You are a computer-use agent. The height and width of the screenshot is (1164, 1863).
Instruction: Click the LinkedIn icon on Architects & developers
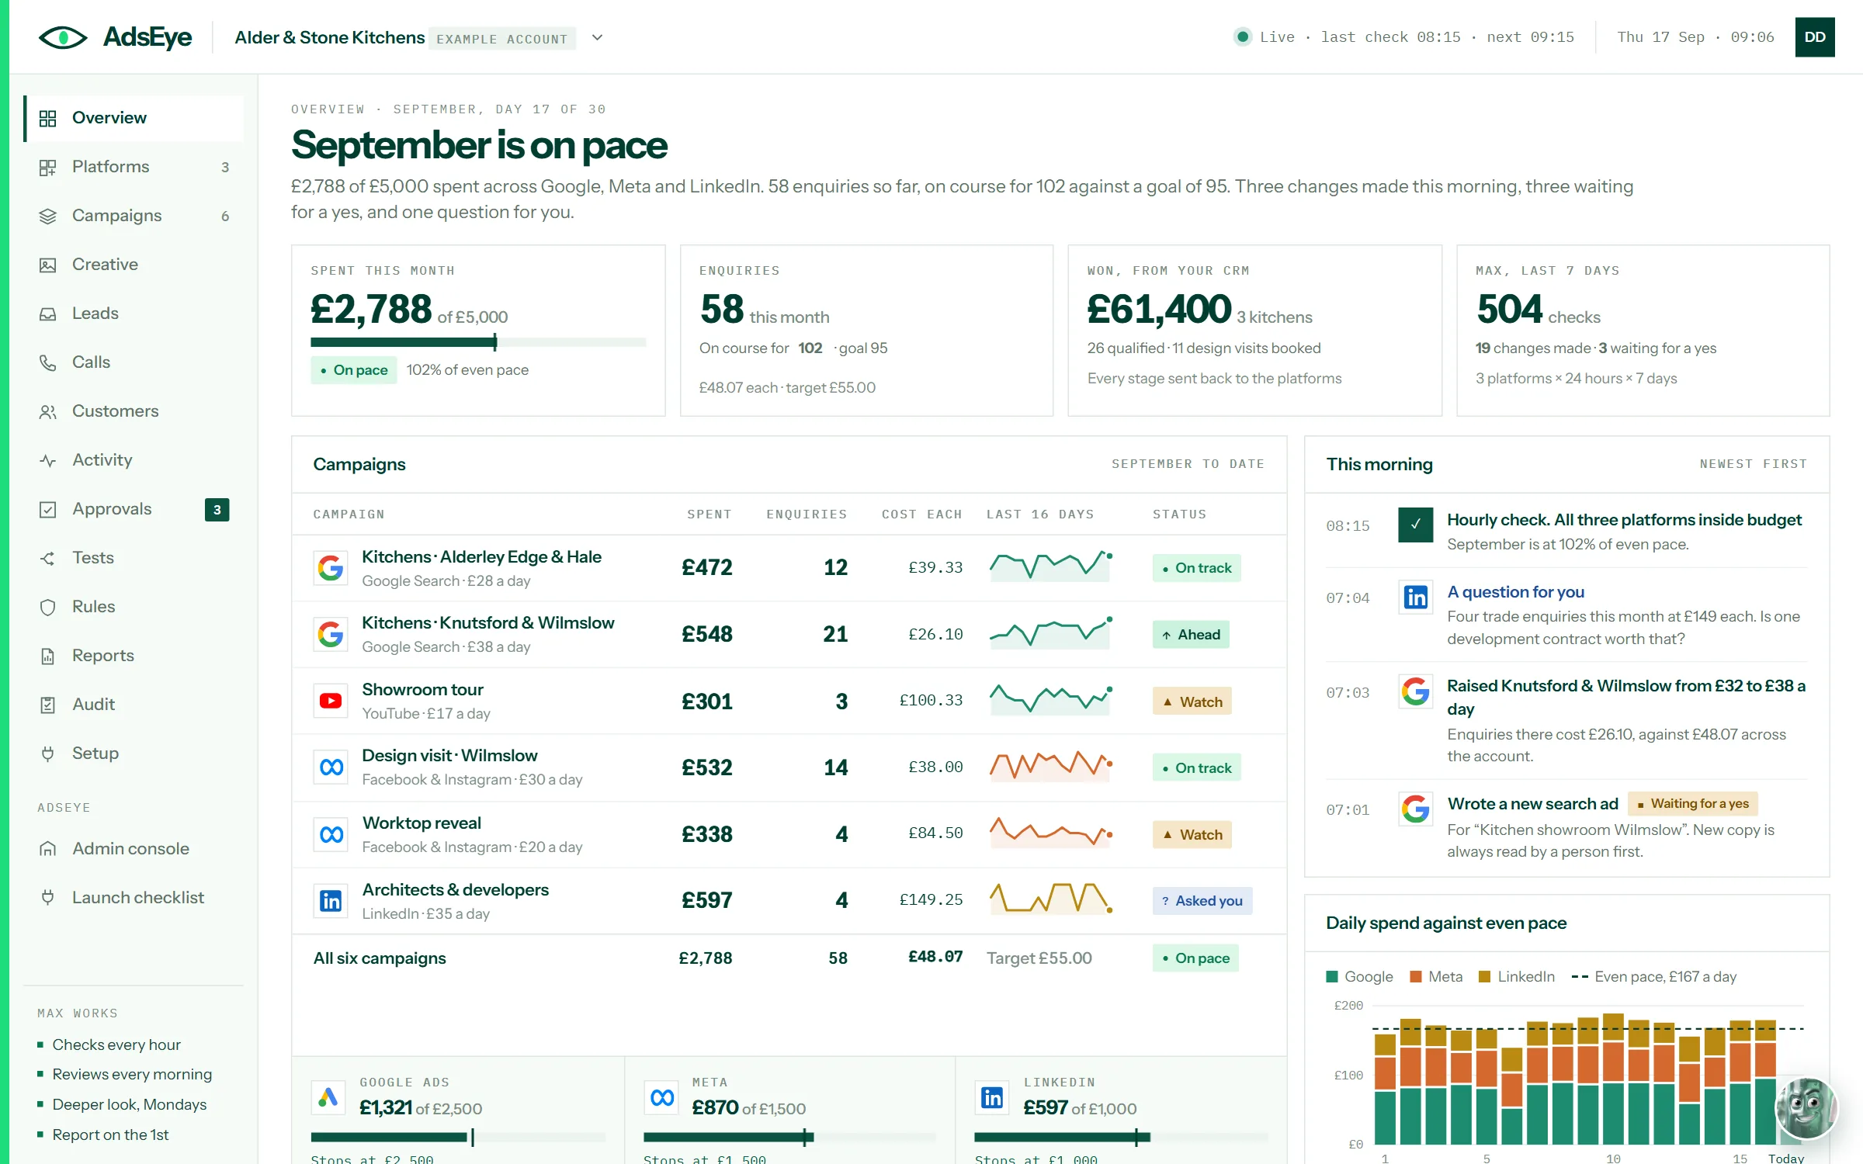tap(331, 900)
